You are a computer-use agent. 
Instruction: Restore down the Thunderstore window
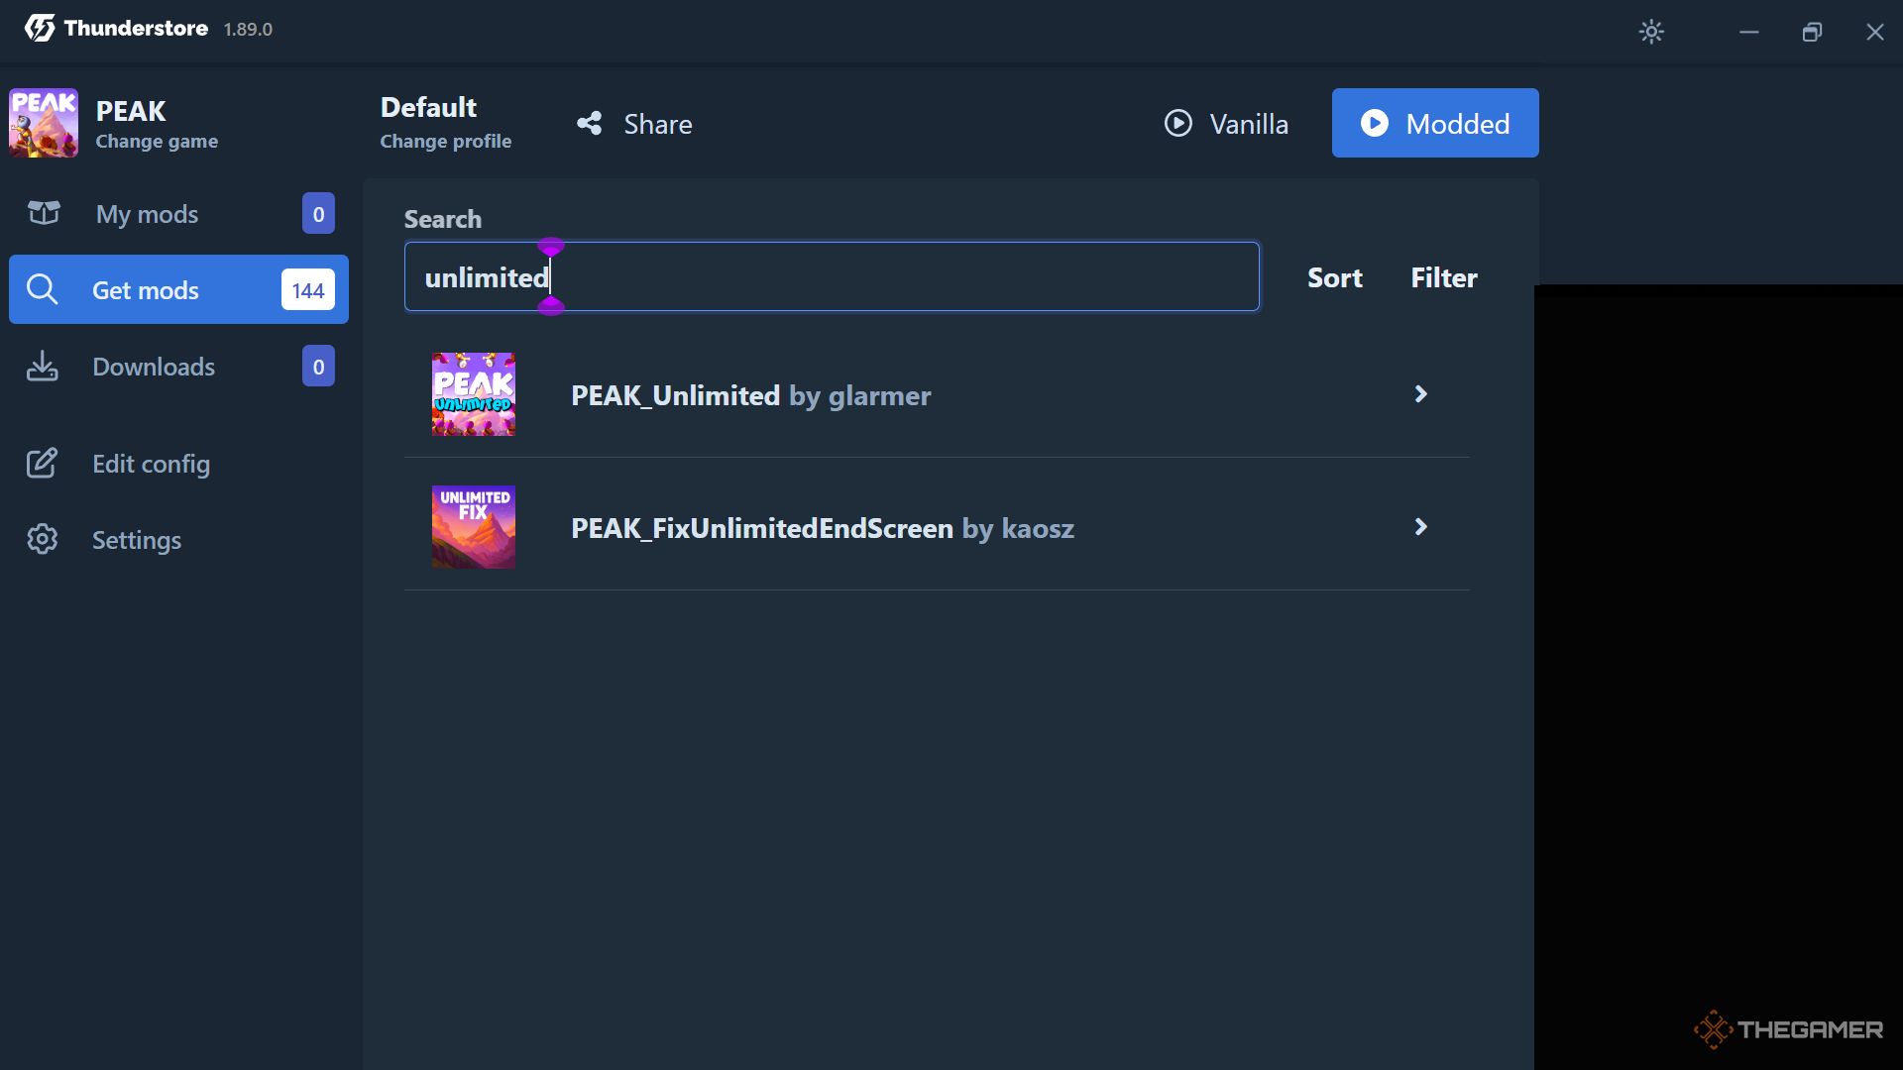tap(1812, 32)
